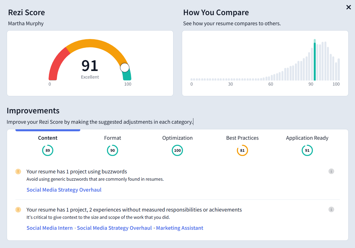Click text about measured responsibilities or achievements
The height and width of the screenshot is (248, 355).
[x=134, y=210]
